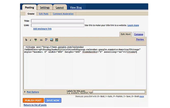Click Add enclosure link
The height and width of the screenshot is (108, 170).
42,29
